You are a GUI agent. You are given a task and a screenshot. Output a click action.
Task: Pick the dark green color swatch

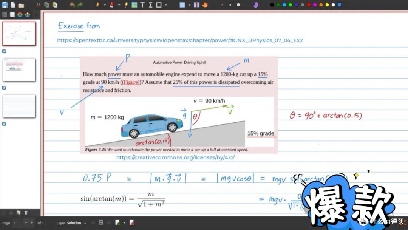tap(278, 5)
